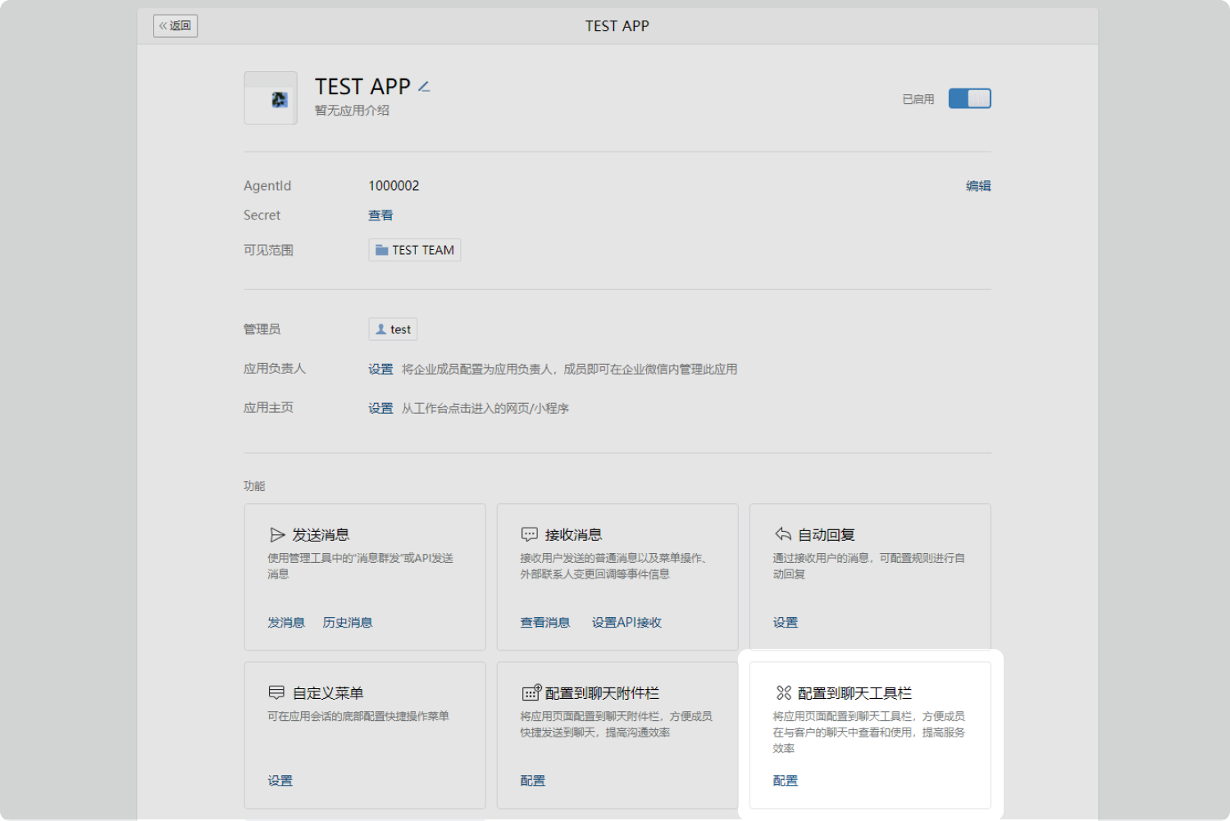Screen dimensions: 1230x821
Task: Click the 配置到聊天附件栏 icon
Action: coord(531,693)
